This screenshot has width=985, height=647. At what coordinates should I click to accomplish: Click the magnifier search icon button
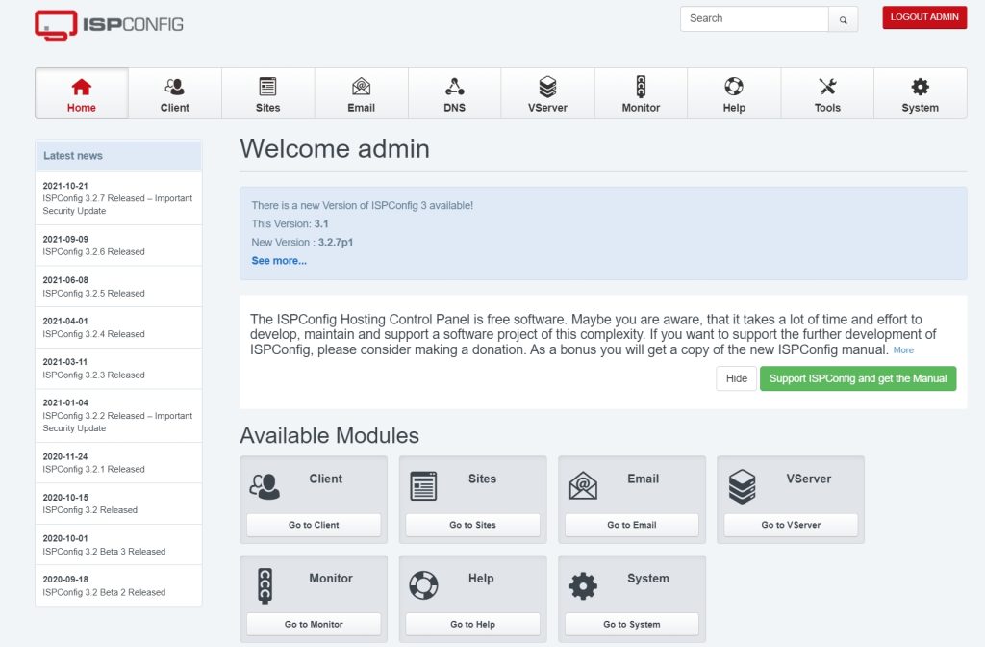tap(843, 19)
